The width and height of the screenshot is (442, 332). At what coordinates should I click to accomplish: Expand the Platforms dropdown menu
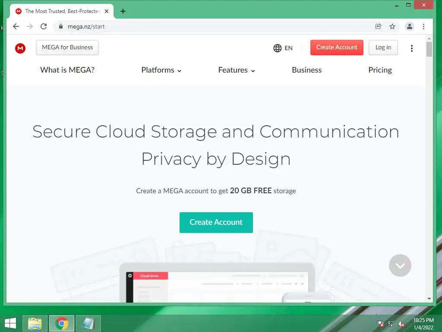pyautogui.click(x=161, y=70)
